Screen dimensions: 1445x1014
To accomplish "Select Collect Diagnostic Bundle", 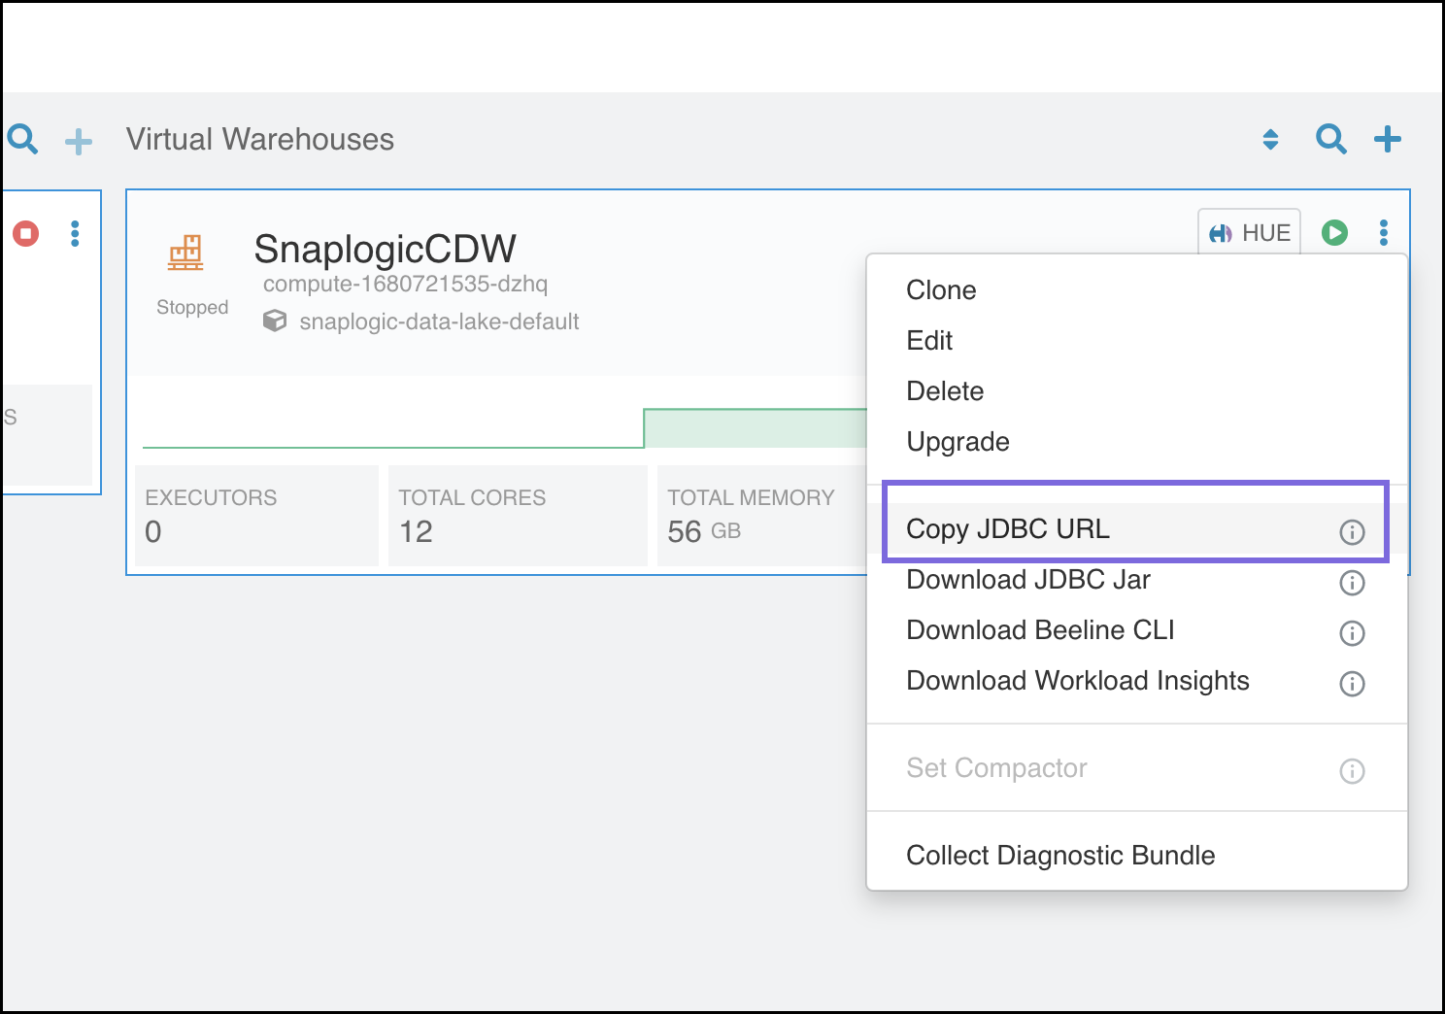I will [1060, 856].
